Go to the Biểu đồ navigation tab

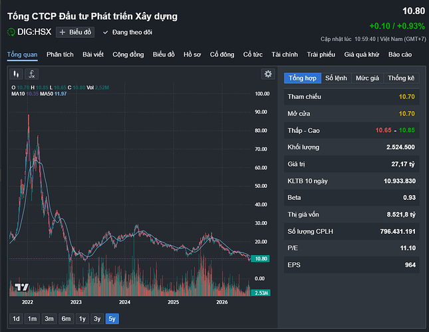(164, 54)
